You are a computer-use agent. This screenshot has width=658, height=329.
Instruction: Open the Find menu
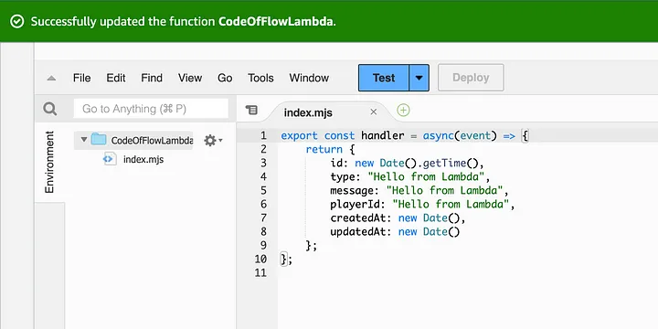[152, 78]
